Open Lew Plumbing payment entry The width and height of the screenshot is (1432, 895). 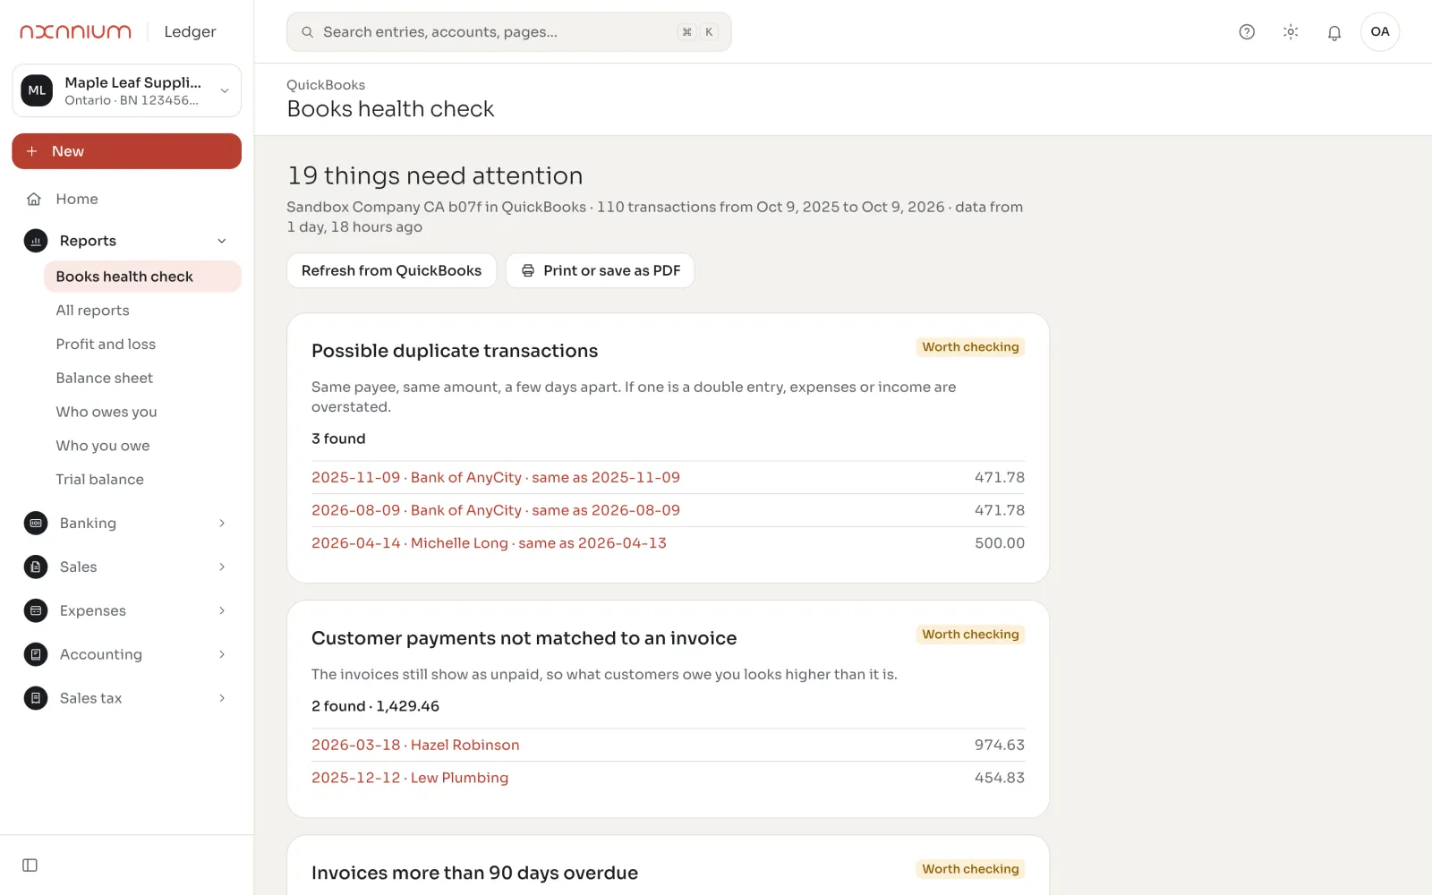click(410, 779)
